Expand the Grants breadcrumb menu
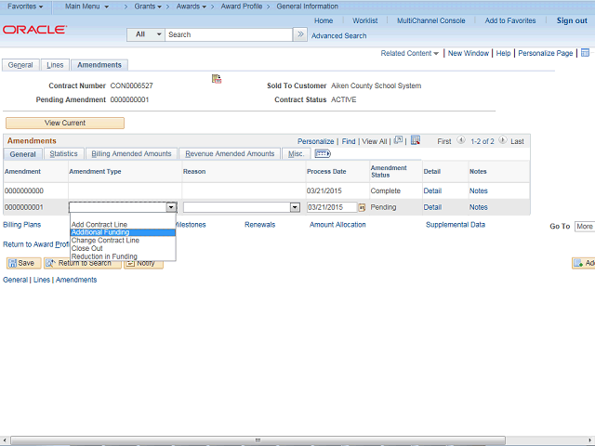This screenshot has width=595, height=446. (148, 7)
